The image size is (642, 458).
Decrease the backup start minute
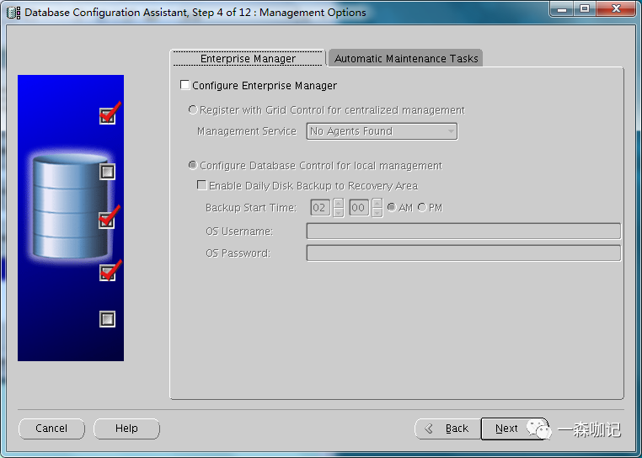point(377,213)
